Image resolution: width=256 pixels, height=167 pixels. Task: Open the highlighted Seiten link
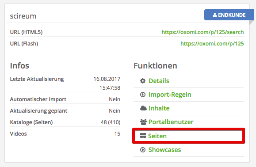pyautogui.click(x=157, y=136)
